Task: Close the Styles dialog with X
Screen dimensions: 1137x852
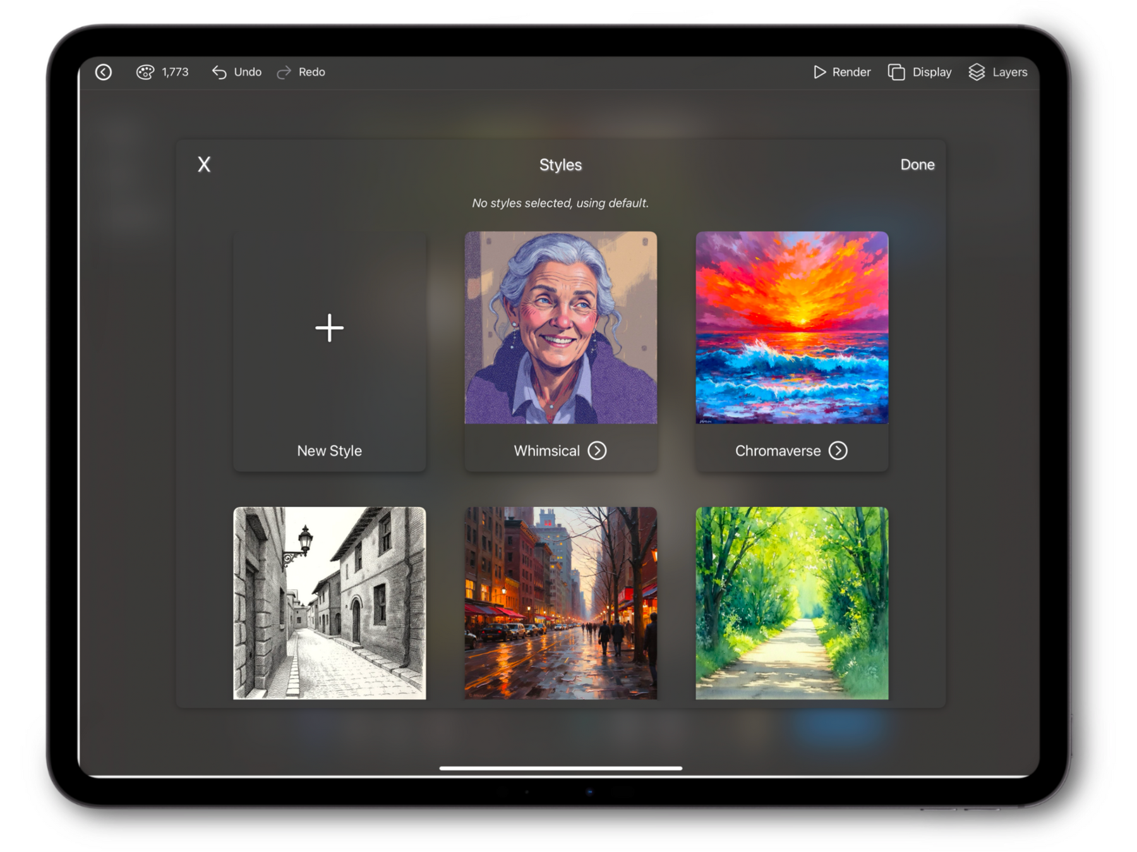Action: 204,164
